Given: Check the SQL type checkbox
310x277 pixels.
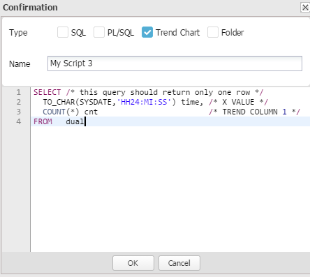Looking at the screenshot, I should [63, 32].
